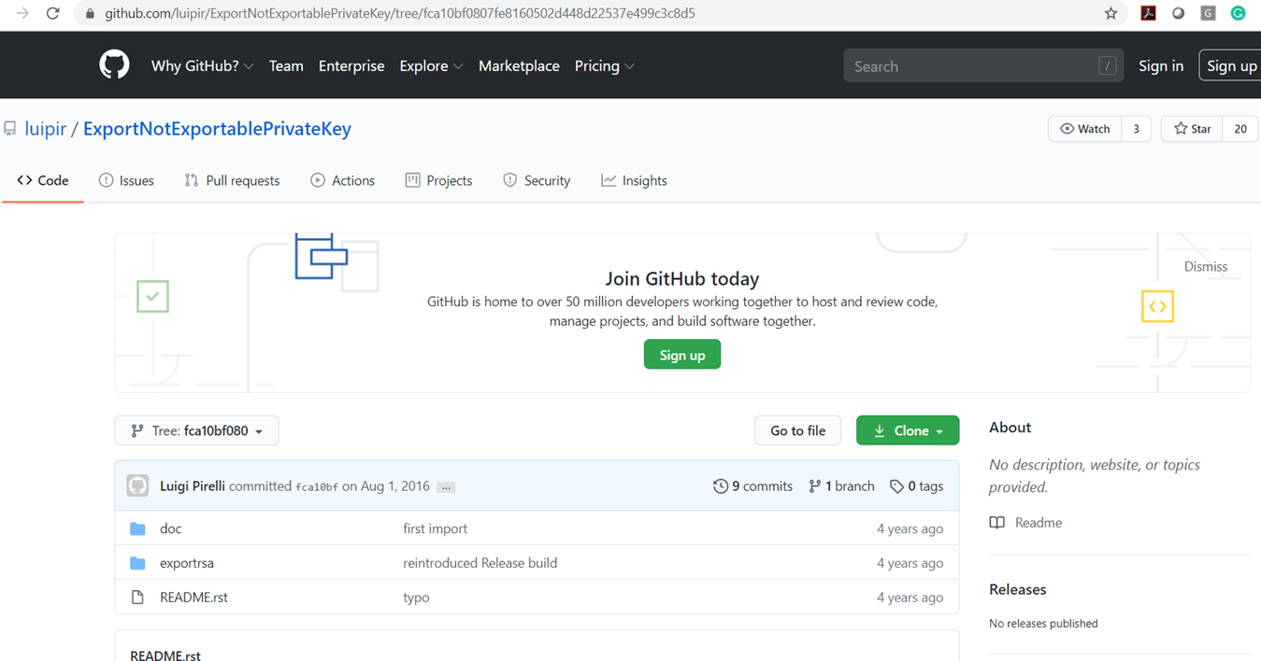Screen dimensions: 1261x661
Task: Click the green checkmark illustration icon
Action: pyautogui.click(x=152, y=296)
